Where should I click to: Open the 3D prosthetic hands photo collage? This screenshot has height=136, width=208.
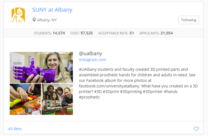41,83
